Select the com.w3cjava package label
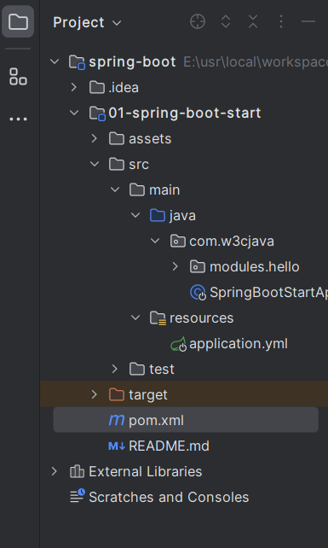 pos(232,242)
